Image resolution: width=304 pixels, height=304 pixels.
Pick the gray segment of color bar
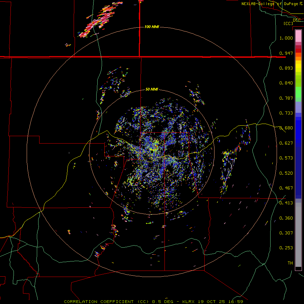(298, 235)
